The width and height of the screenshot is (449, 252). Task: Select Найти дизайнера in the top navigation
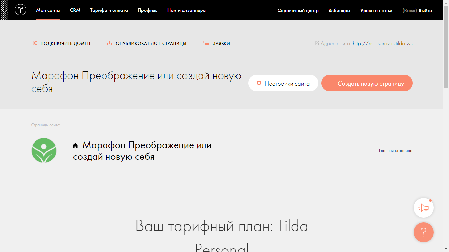click(x=186, y=10)
